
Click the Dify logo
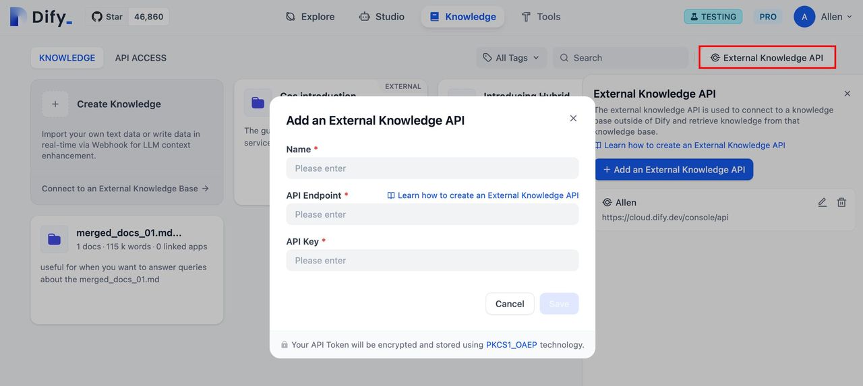tap(41, 17)
